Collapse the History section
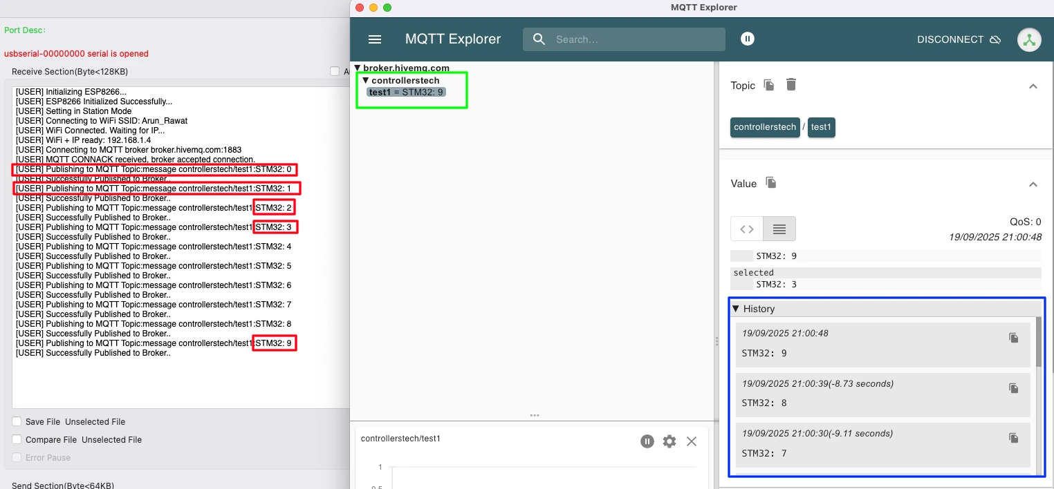1054x489 pixels. pyautogui.click(x=736, y=309)
